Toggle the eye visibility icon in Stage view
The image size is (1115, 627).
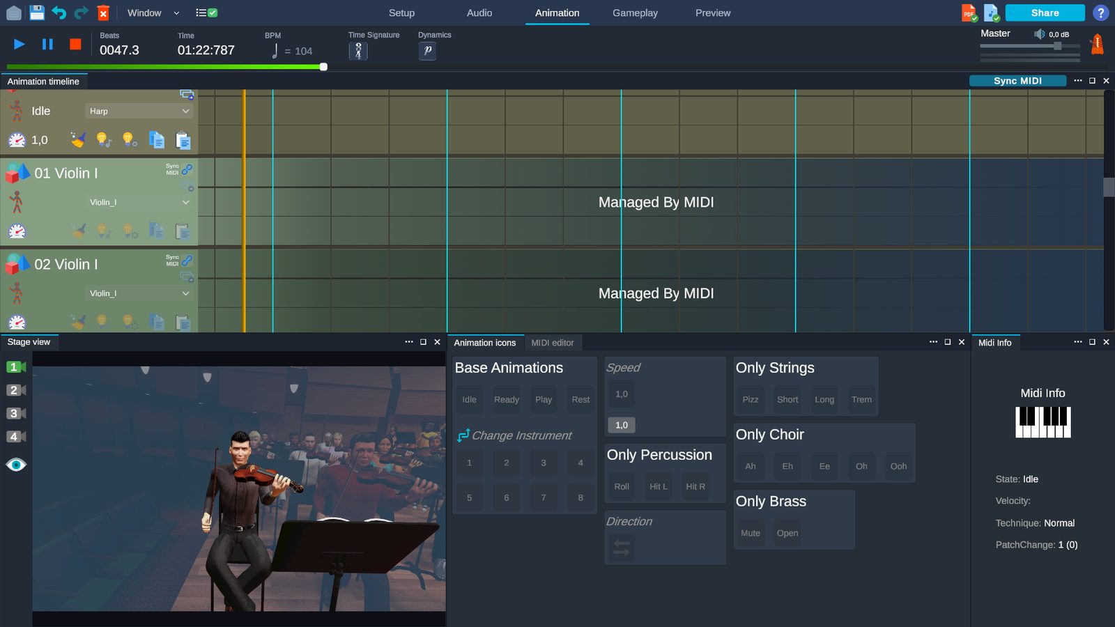pos(16,465)
